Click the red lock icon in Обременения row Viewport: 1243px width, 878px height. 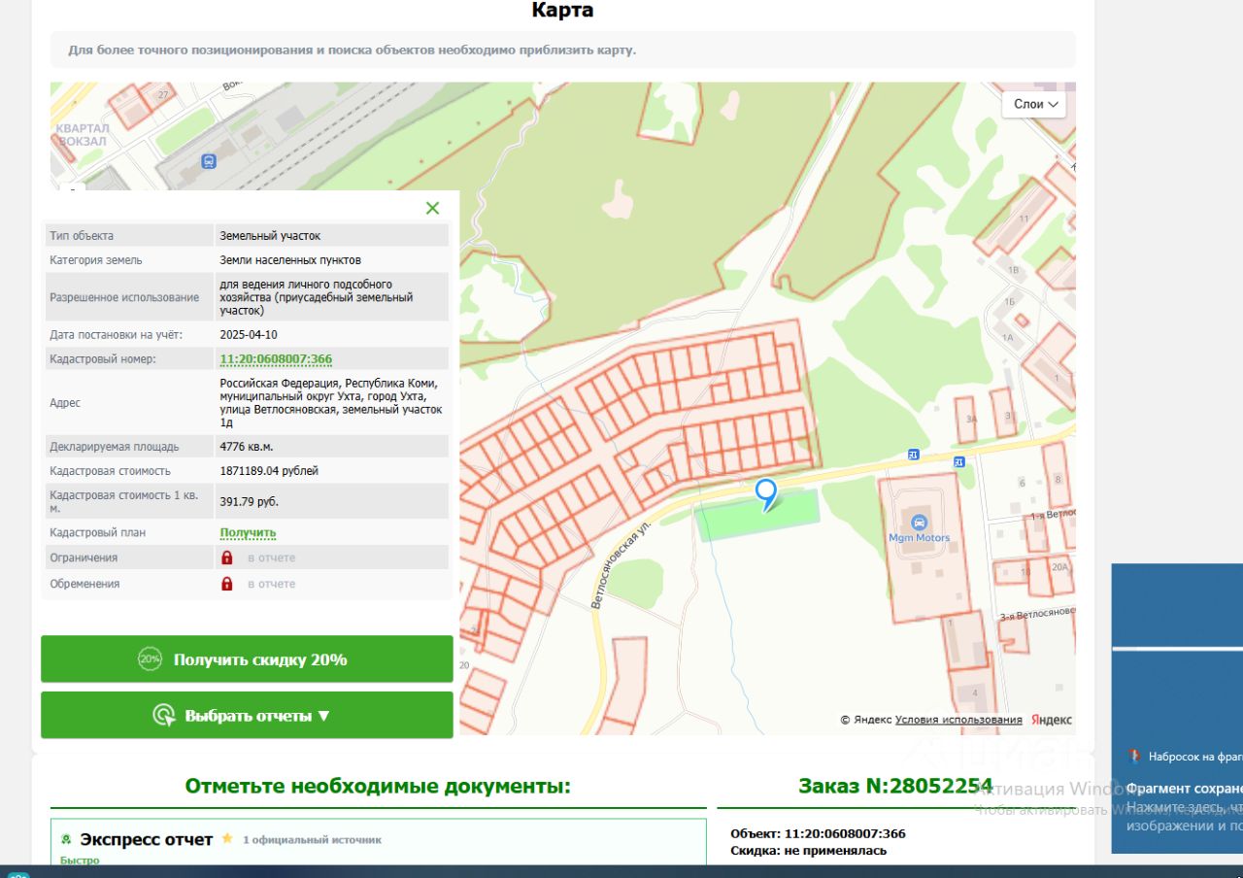point(227,584)
